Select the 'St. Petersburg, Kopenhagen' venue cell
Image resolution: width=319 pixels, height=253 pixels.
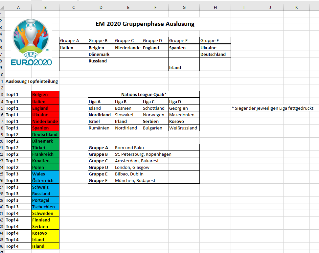[x=157, y=154]
